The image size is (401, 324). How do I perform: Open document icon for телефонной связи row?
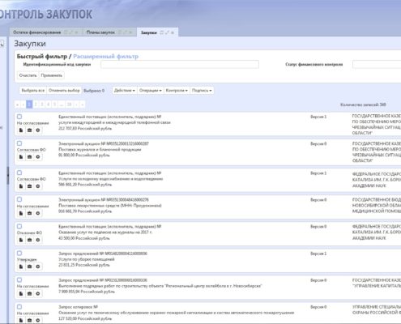pos(21,130)
